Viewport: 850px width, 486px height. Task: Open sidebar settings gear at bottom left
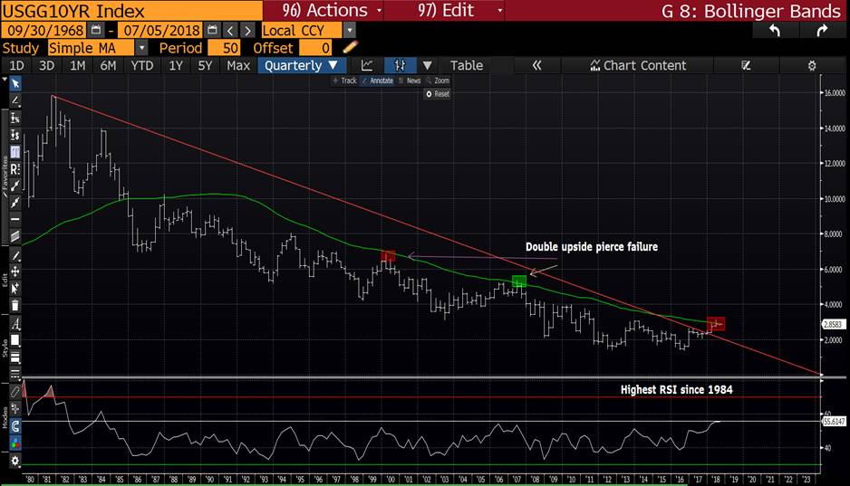coord(14,461)
